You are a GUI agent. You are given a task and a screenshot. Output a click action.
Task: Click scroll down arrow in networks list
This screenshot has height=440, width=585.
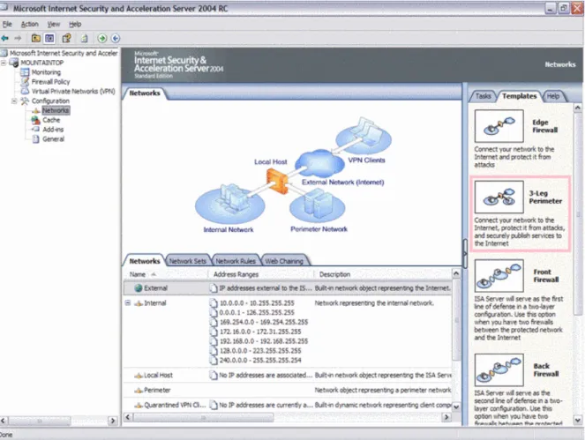456,406
